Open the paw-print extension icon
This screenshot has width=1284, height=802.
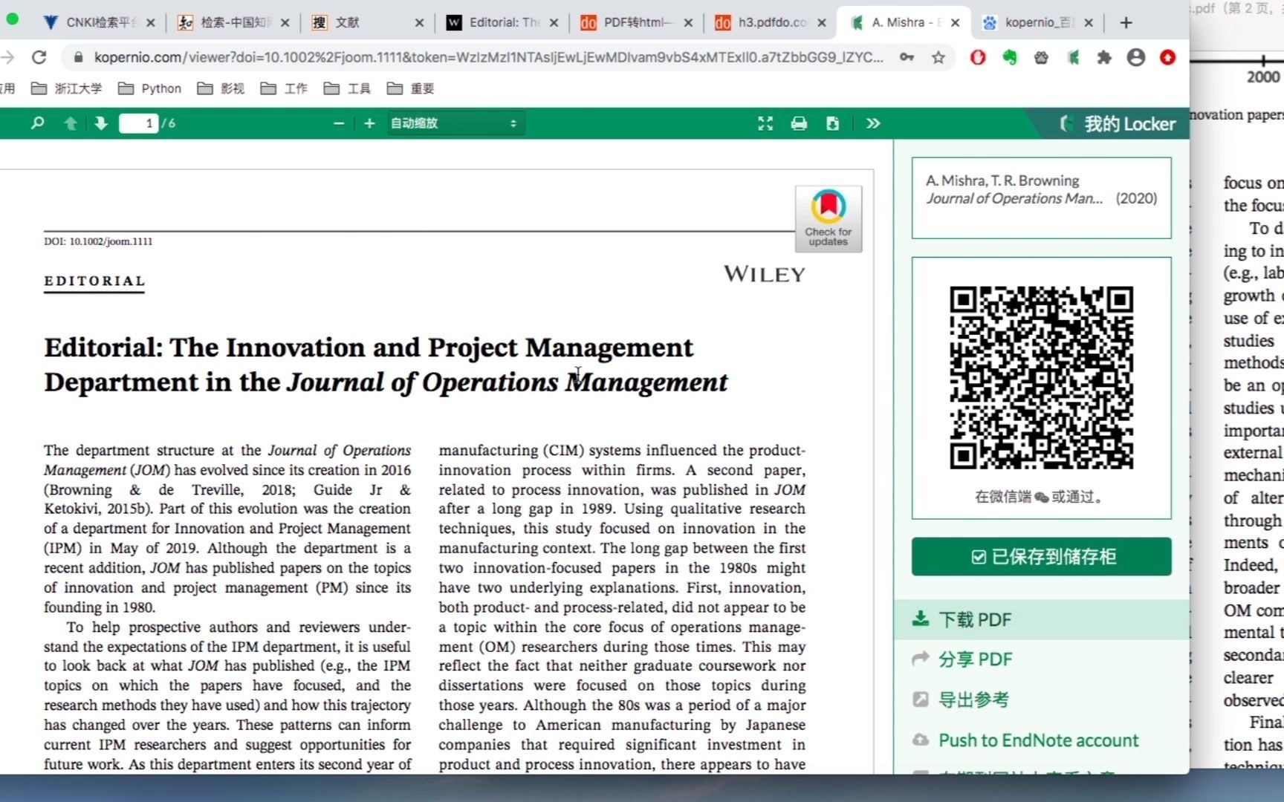pos(1041,57)
